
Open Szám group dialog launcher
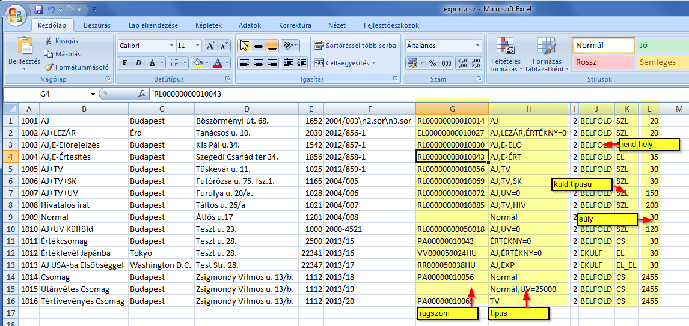[479, 79]
